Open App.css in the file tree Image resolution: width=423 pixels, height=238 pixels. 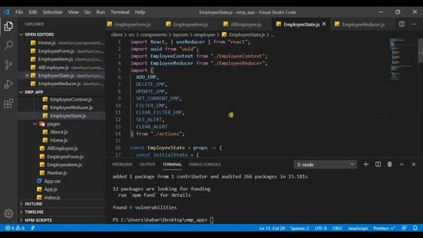point(61,181)
